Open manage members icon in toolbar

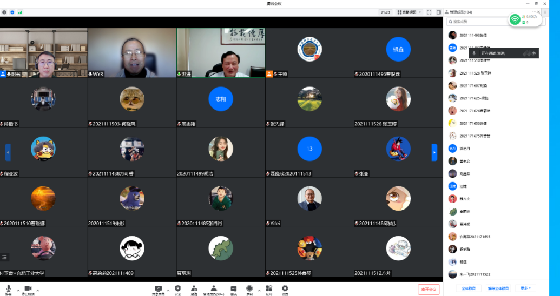click(214, 289)
